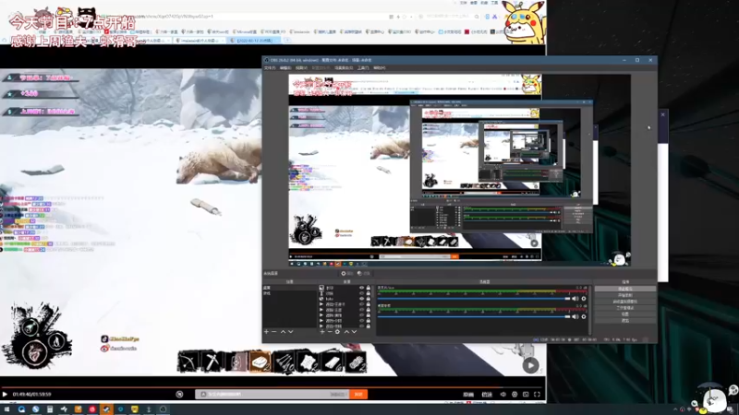
Task: Add a new scene with plus icon
Action: coord(266,332)
